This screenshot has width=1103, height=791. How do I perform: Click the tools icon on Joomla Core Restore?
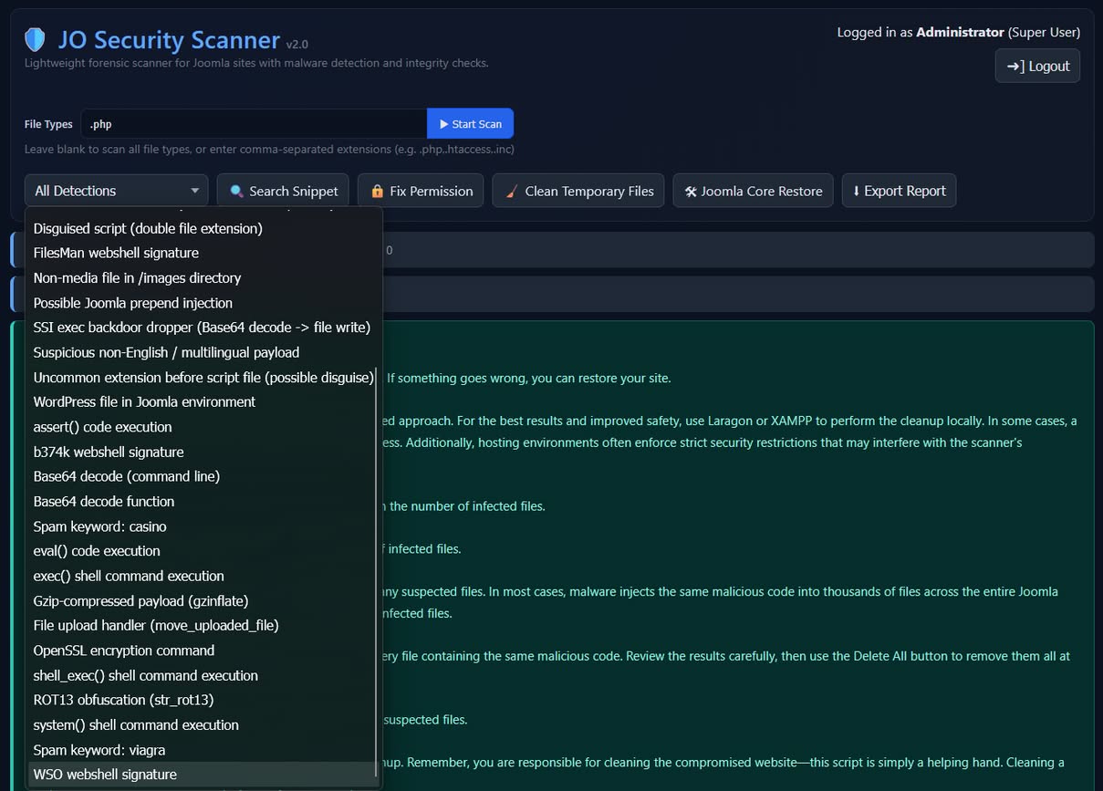coord(691,192)
